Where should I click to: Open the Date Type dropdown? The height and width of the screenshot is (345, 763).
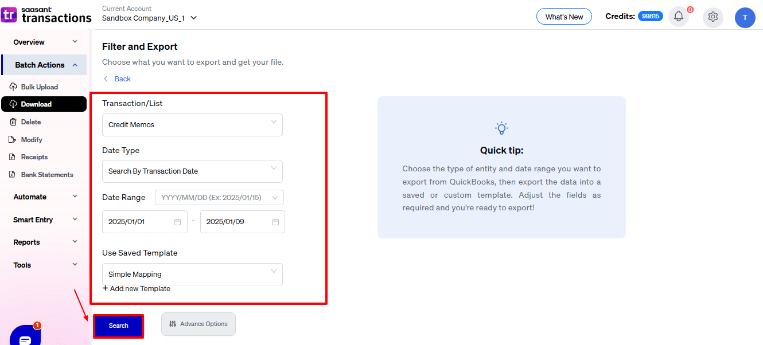pos(192,171)
